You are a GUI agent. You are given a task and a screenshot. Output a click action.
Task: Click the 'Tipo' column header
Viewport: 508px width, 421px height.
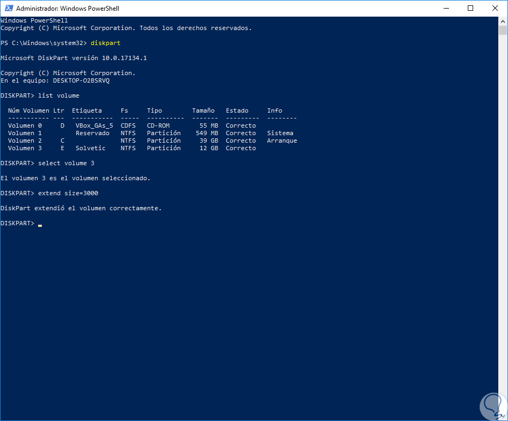coord(154,111)
